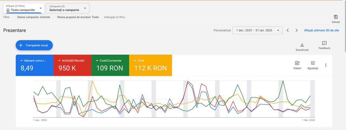Click Adăugați un filtru field

(x=114, y=17)
